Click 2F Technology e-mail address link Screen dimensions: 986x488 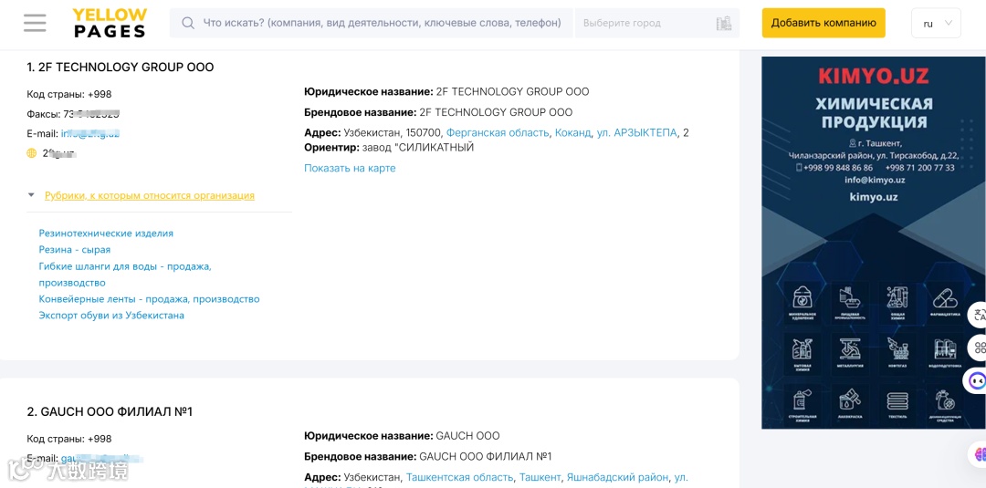[x=89, y=133]
